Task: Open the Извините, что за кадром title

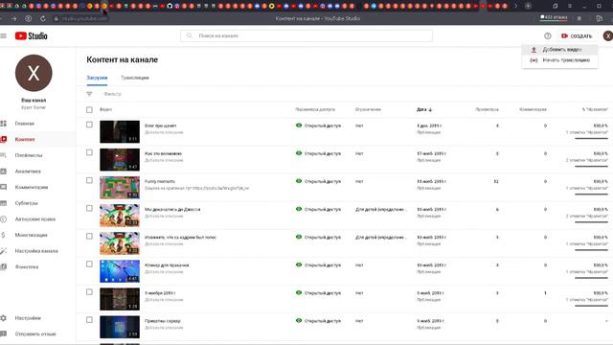Action: [180, 237]
